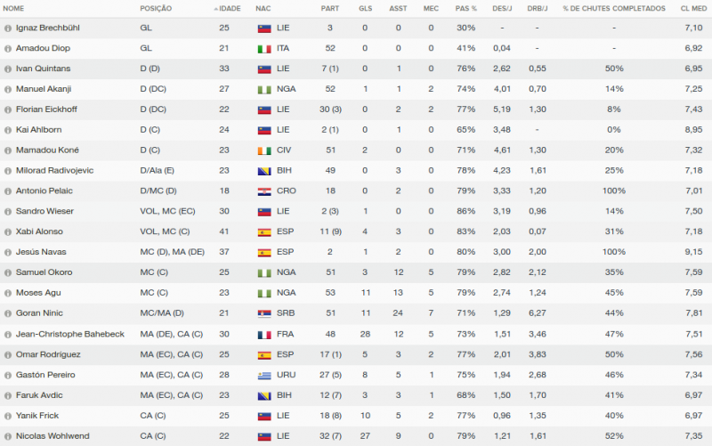Select Yanik Frick's row name
Viewport: 712px width, 446px height.
click(36, 415)
